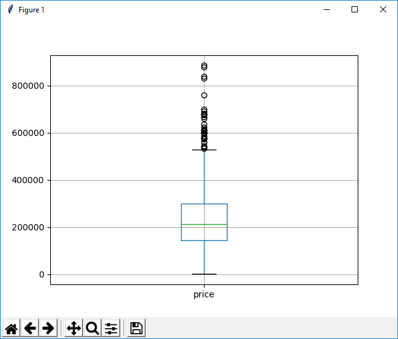Click the "price" x-axis label
Screen dimensions: 398x339
click(204, 294)
